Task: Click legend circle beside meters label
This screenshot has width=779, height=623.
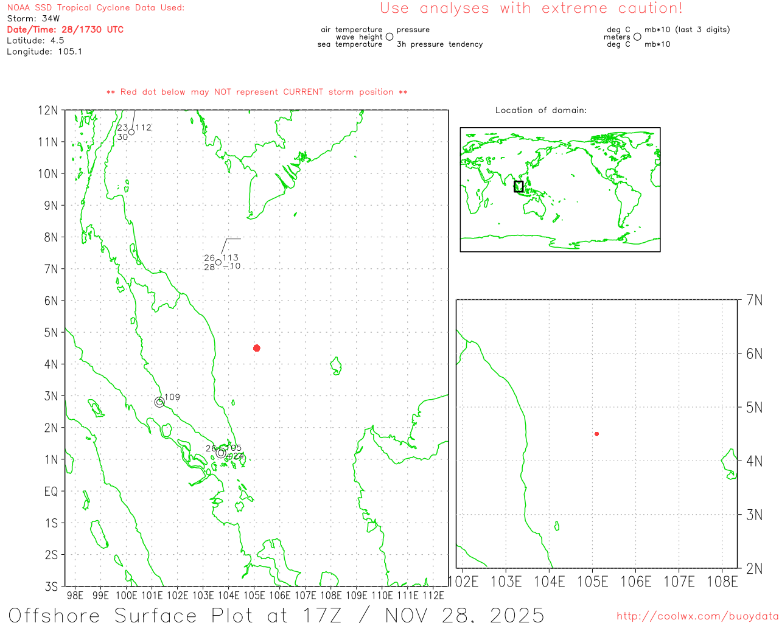Action: tap(637, 37)
